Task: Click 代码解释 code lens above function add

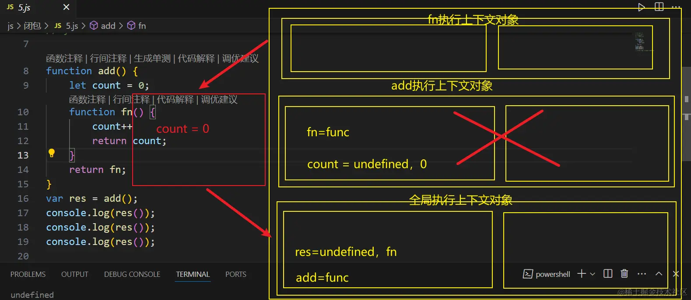Action: [x=196, y=59]
